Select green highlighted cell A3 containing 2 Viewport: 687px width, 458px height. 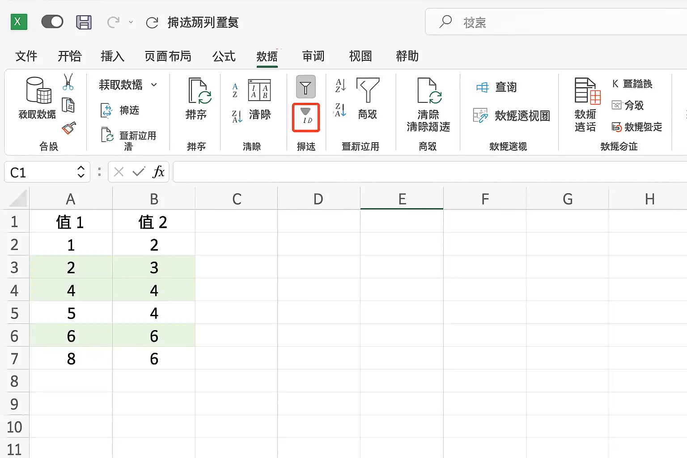tap(71, 267)
